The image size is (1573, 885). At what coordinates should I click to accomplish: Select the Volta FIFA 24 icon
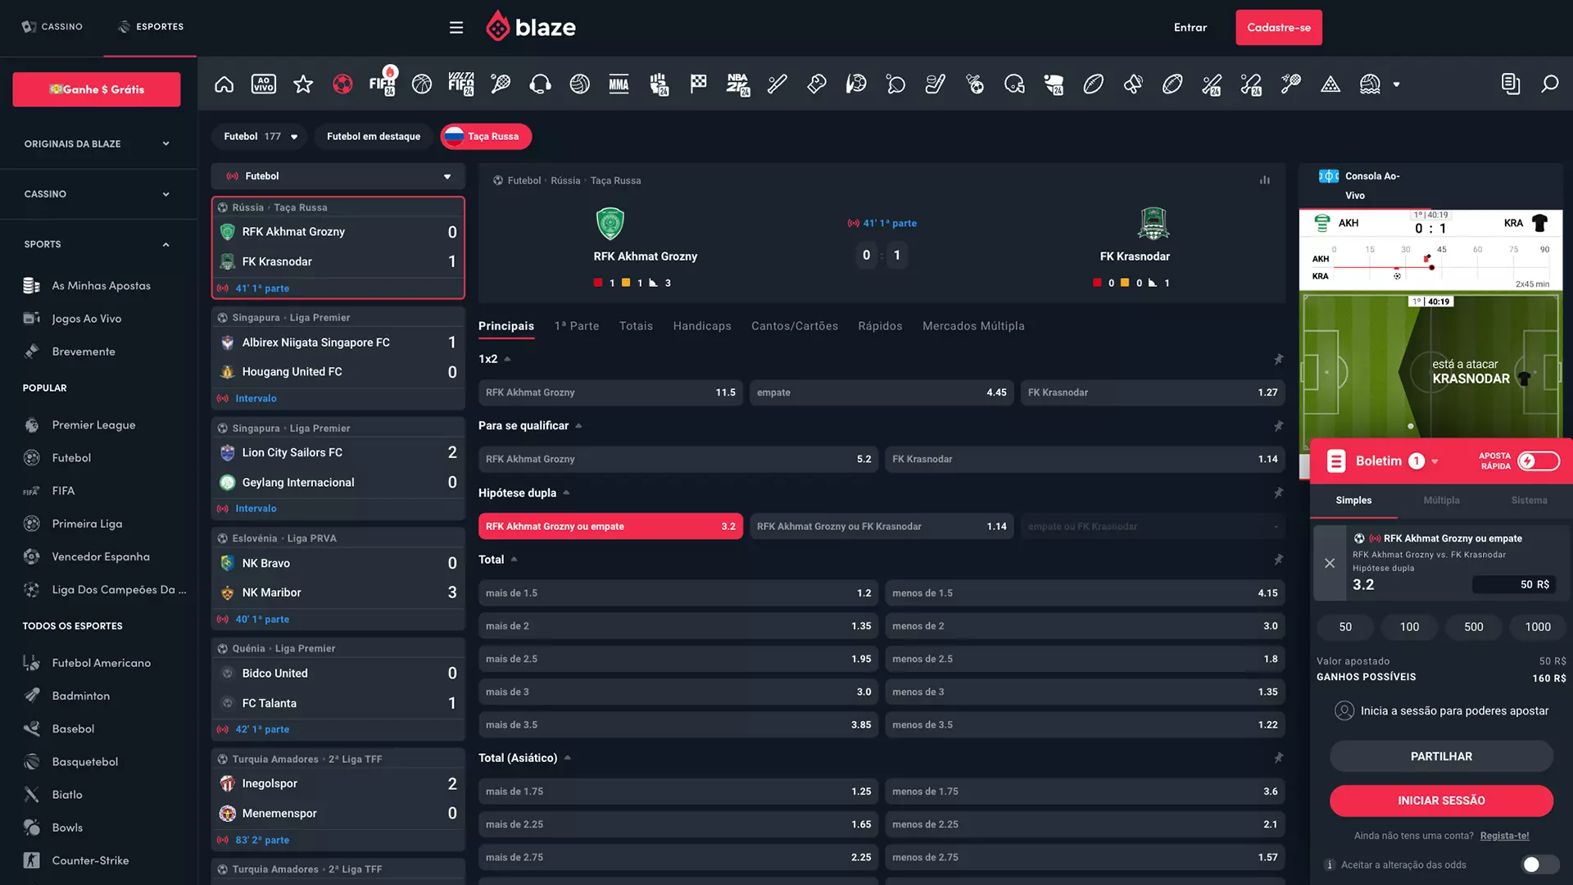(461, 84)
